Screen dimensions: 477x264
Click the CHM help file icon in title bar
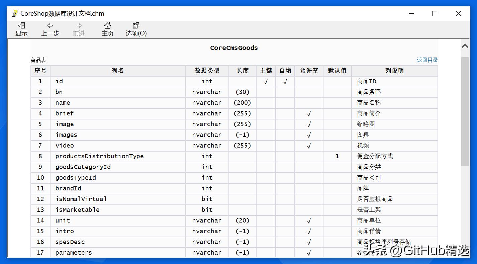pos(14,13)
